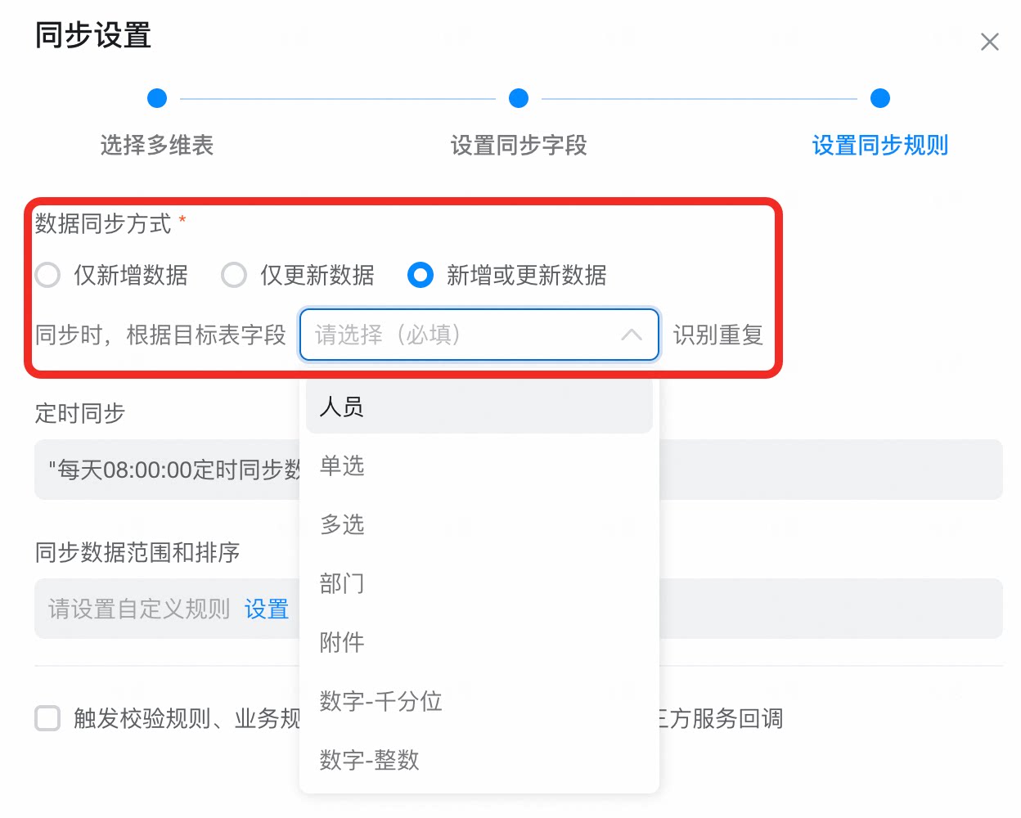Screen dimensions: 1021x818
Task: Tick the 触发校验规则 checkbox
Action: (47, 718)
